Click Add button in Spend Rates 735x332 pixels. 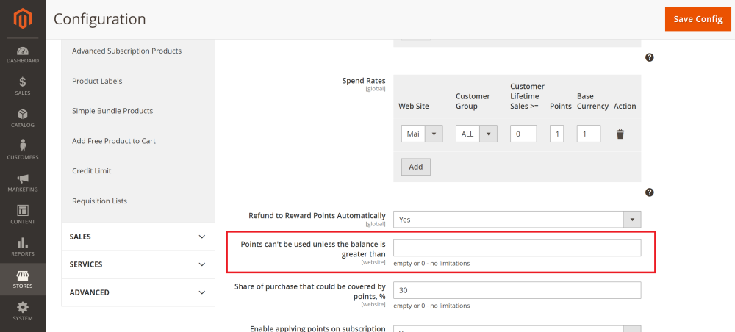(x=416, y=167)
